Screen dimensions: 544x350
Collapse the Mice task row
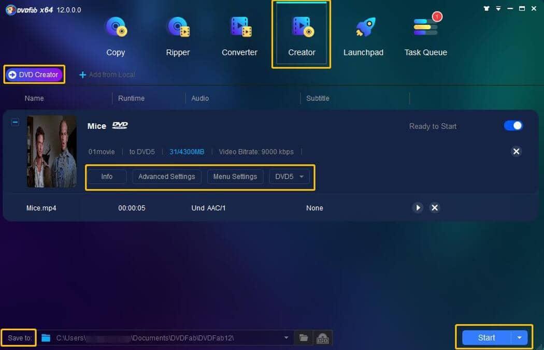tap(15, 122)
